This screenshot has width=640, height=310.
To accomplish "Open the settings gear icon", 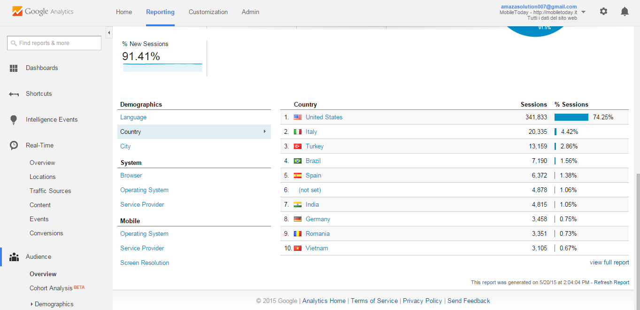I will point(603,11).
